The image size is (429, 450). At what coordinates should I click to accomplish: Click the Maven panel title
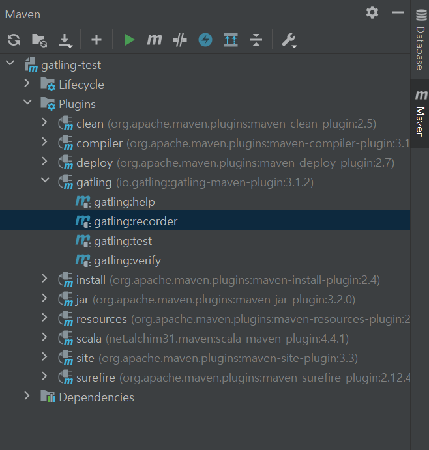[23, 14]
